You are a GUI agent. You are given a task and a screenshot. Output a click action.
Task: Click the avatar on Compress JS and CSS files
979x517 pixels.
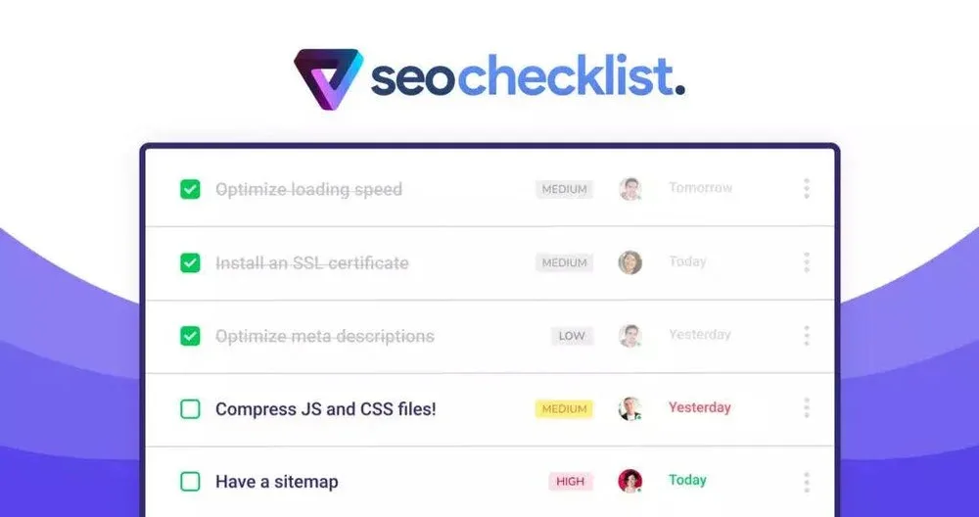tap(630, 408)
